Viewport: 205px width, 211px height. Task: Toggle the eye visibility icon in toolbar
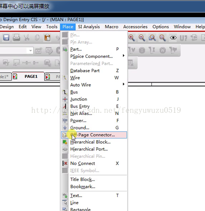173,38
